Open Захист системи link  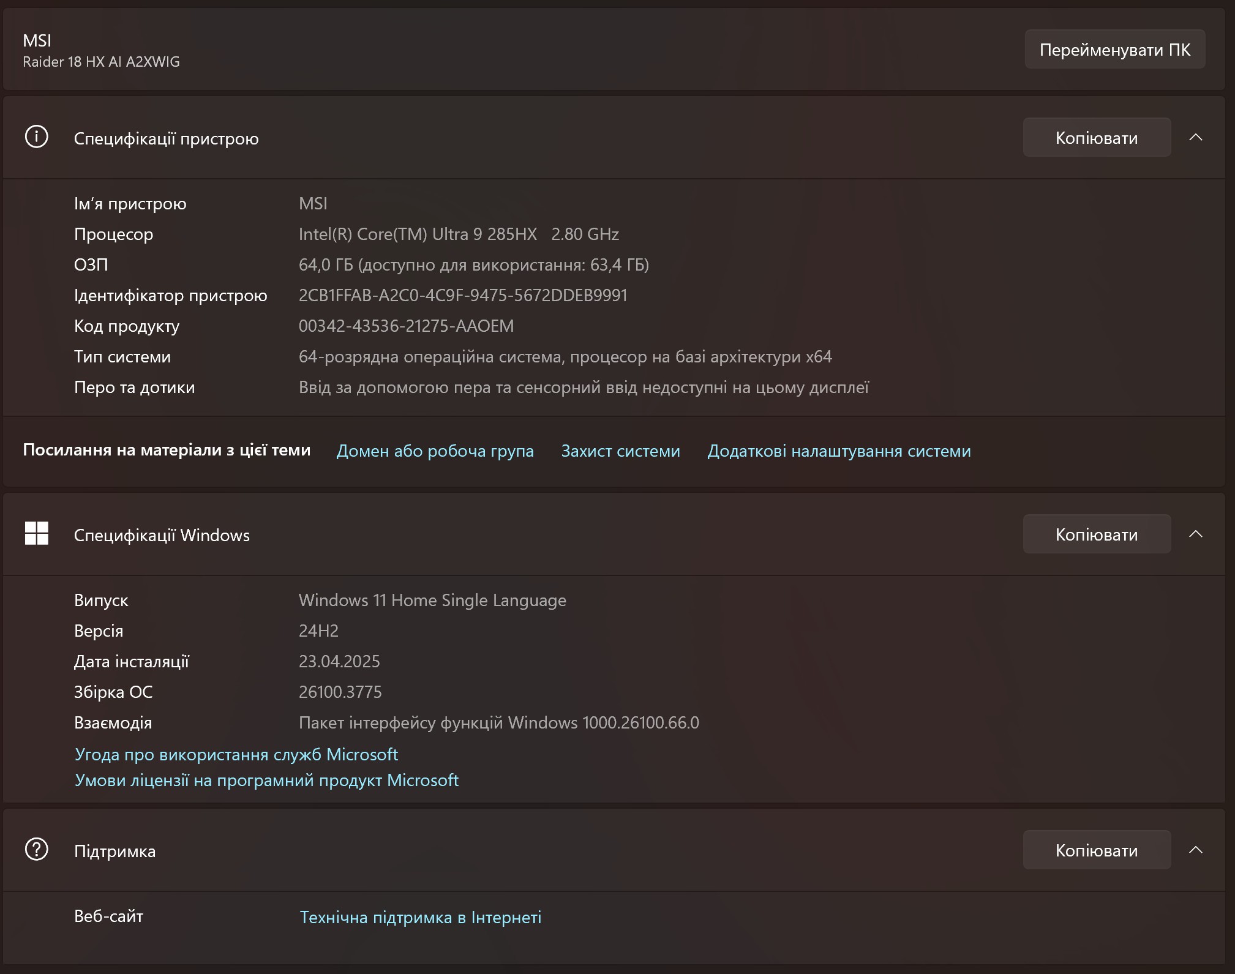620,451
